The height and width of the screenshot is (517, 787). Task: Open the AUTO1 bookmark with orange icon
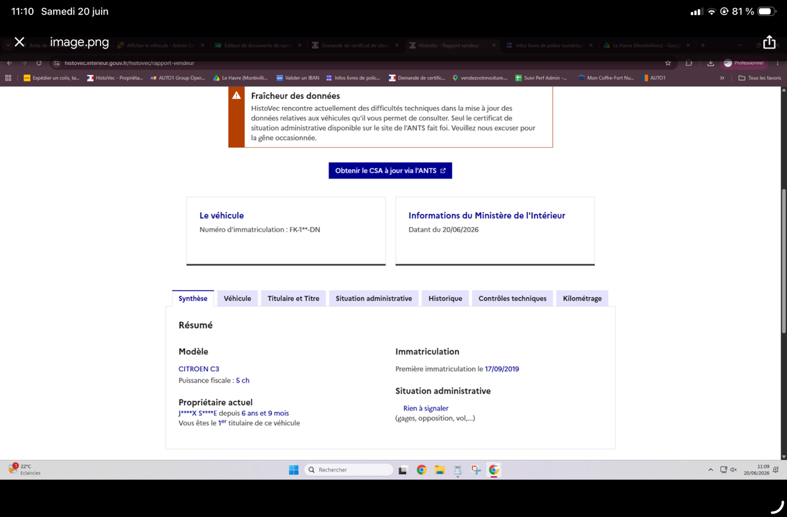click(x=654, y=77)
